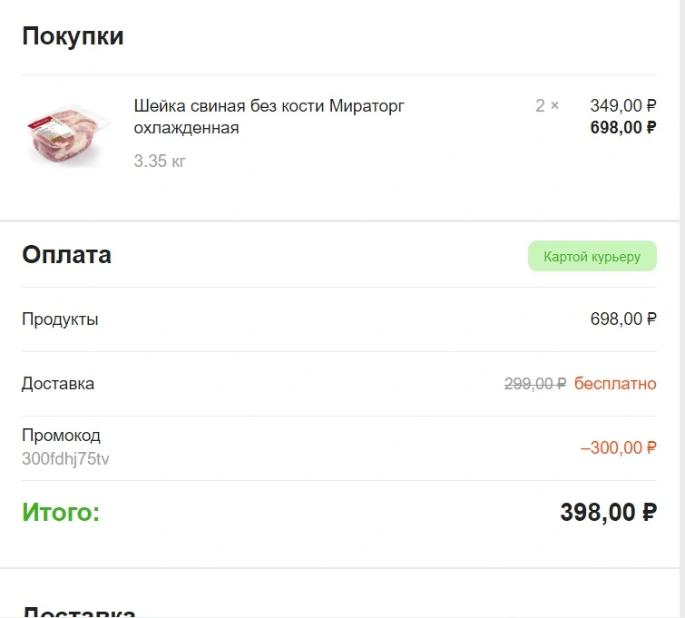Click the Продукты amount 698,00 ₽
The height and width of the screenshot is (618, 685).
point(623,319)
